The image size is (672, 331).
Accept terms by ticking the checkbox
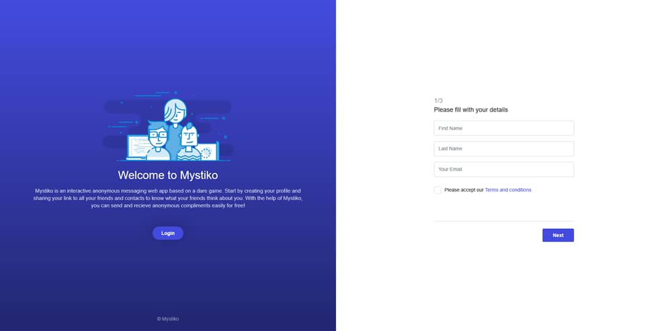tap(437, 190)
